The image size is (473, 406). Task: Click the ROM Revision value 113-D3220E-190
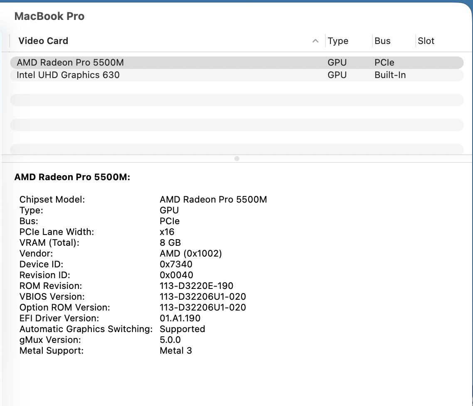pos(196,286)
